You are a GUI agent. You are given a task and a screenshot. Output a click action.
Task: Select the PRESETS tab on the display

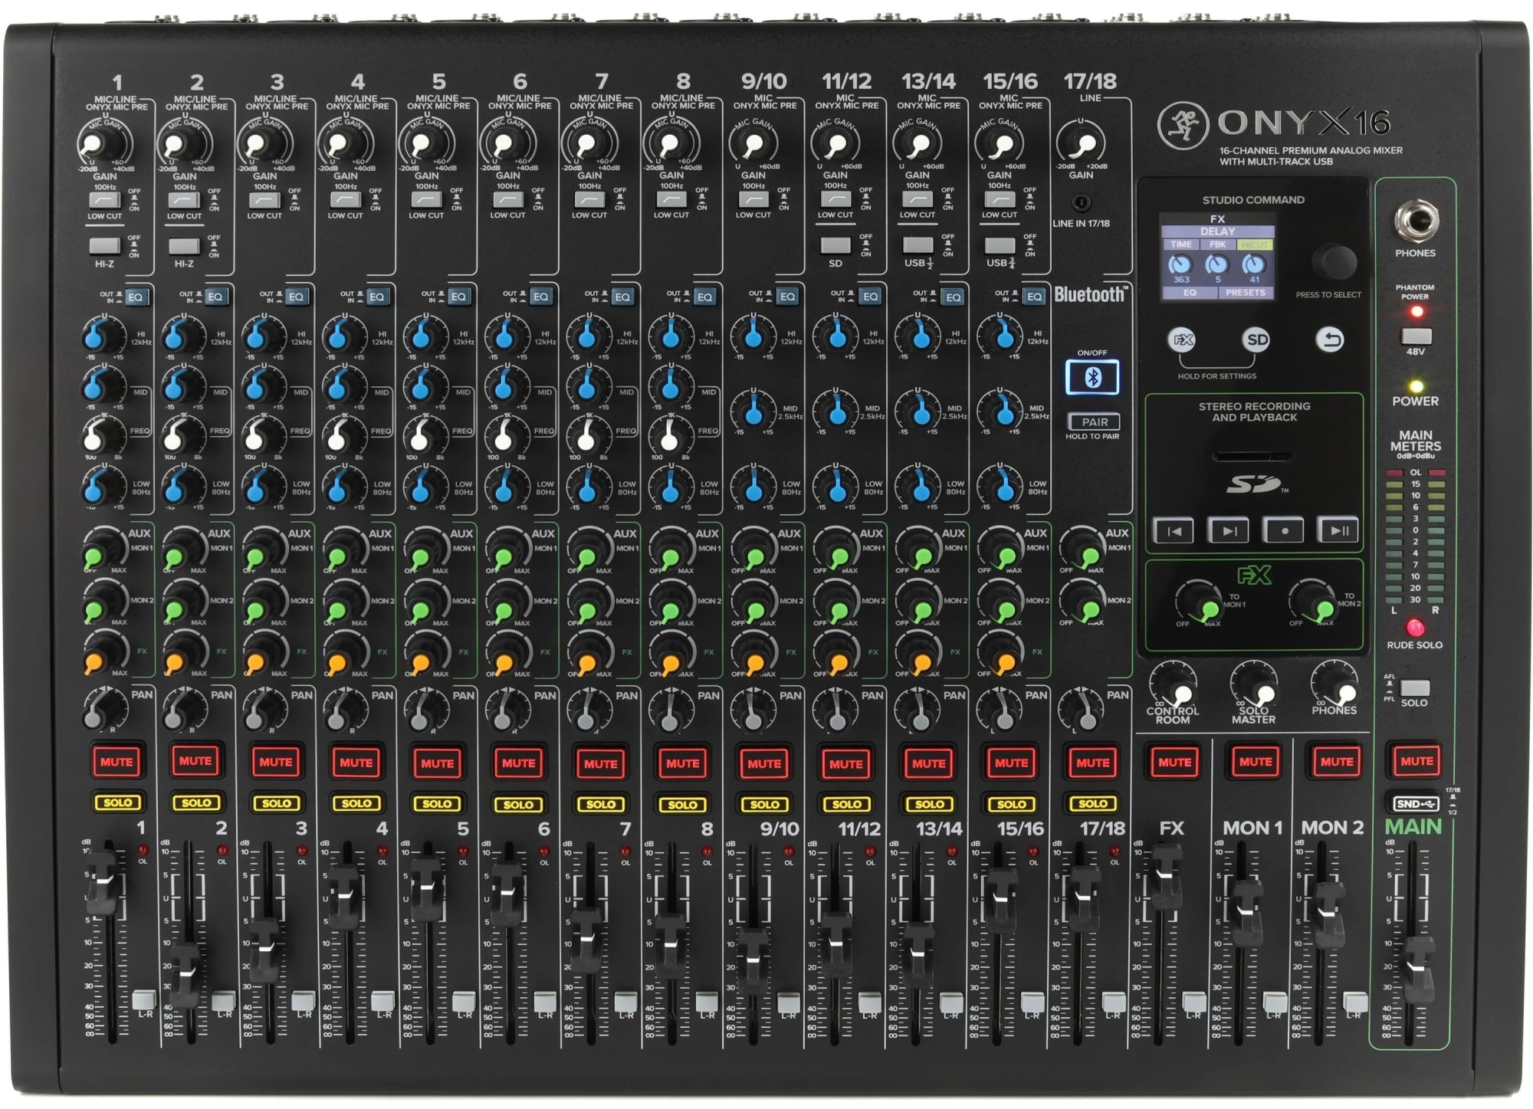click(1246, 293)
